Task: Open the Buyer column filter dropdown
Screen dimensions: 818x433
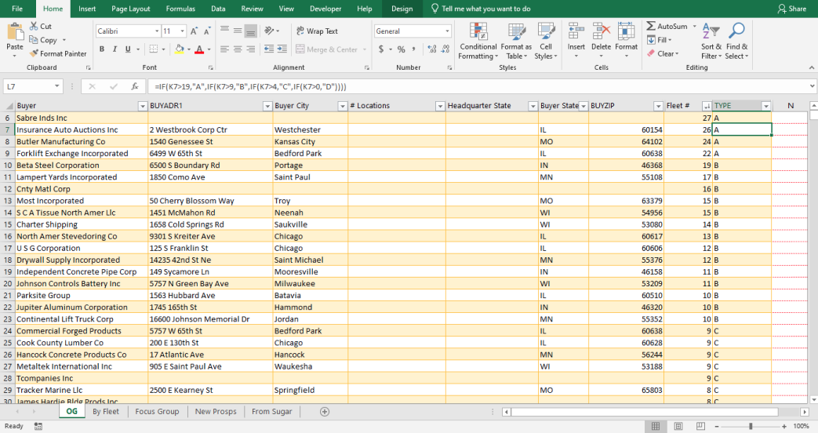Action: tap(143, 106)
